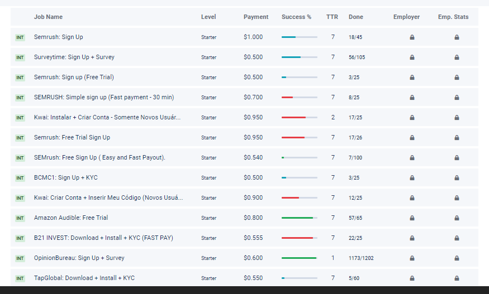Open job Semrush: Sign up (Free Trial)

74,77
